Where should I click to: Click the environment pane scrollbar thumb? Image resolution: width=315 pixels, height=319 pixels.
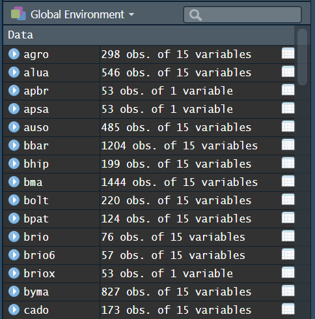pos(303,57)
